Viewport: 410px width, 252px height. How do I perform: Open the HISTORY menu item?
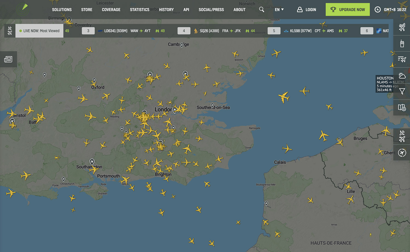pos(166,10)
